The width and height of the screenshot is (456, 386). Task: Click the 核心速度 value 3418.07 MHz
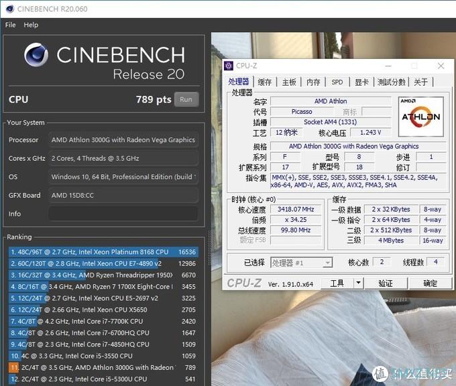tap(296, 209)
